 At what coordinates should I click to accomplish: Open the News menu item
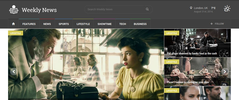coord(47,24)
